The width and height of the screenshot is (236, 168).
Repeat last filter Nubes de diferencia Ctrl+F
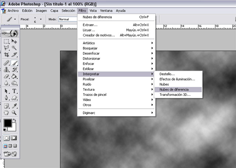(x=117, y=17)
